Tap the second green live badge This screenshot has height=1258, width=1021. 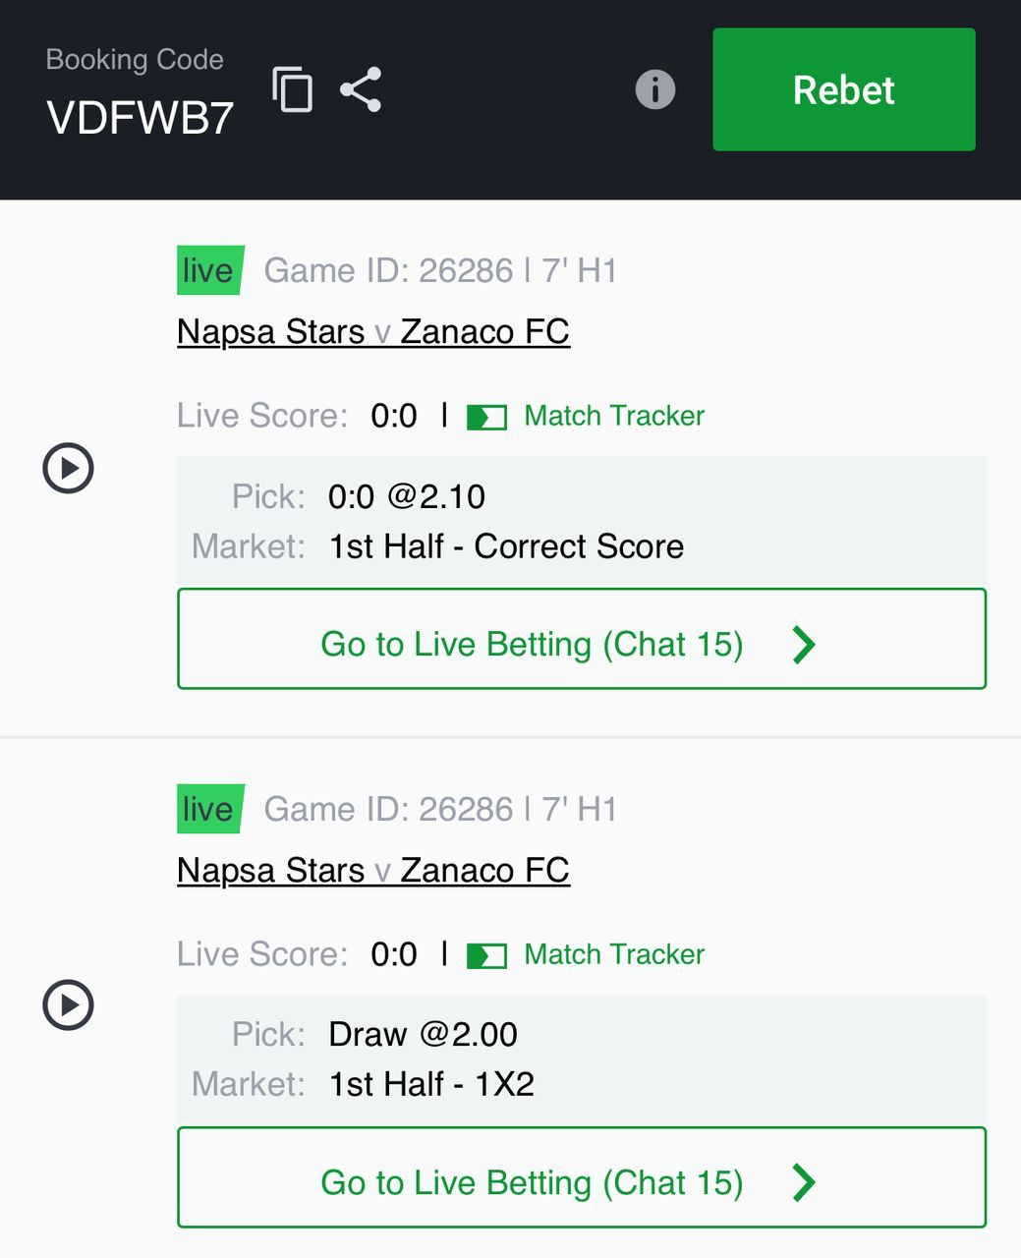click(x=209, y=809)
